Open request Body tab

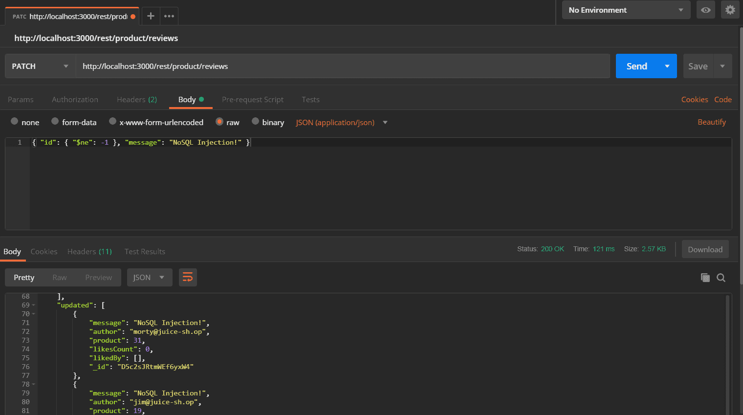point(191,99)
